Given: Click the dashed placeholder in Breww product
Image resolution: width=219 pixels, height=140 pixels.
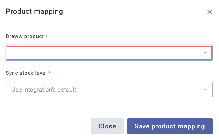Looking at the screenshot, I should (x=19, y=53).
